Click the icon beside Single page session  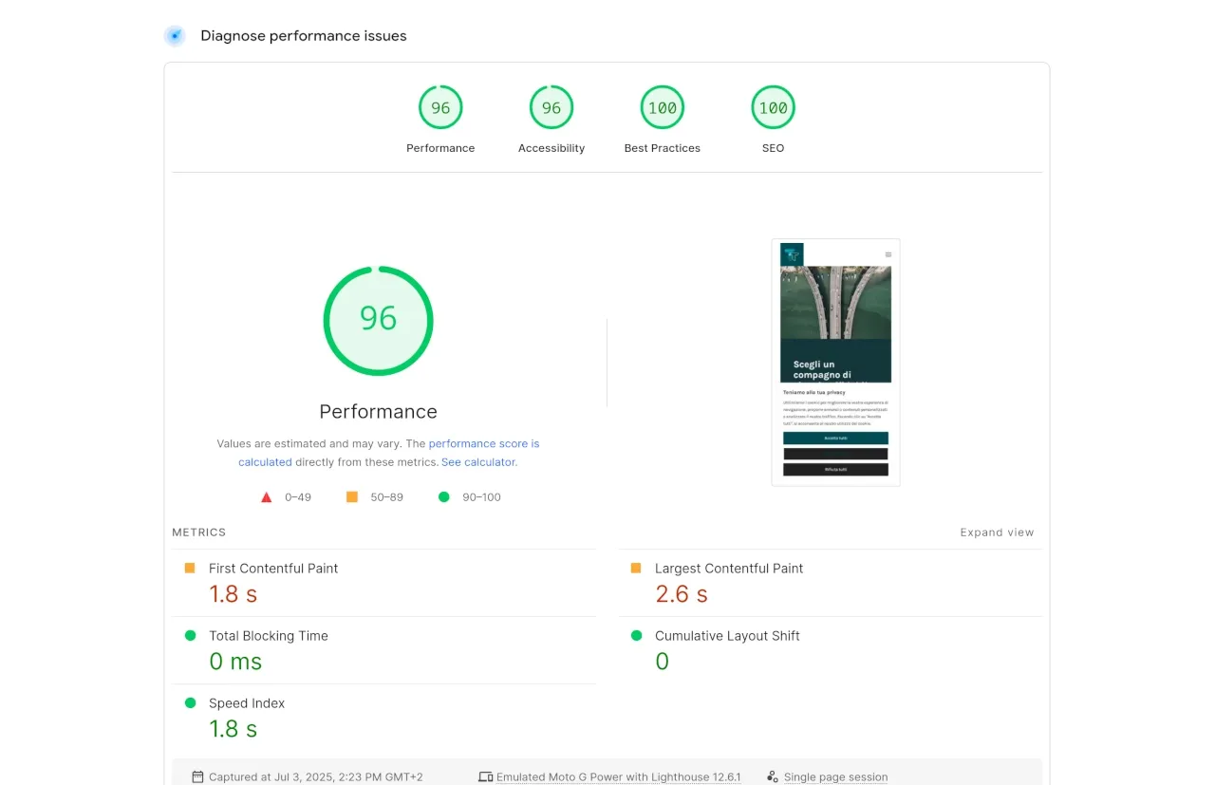(773, 776)
